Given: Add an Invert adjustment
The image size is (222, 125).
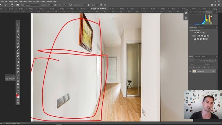Looking at the screenshot, I should click(195, 39).
